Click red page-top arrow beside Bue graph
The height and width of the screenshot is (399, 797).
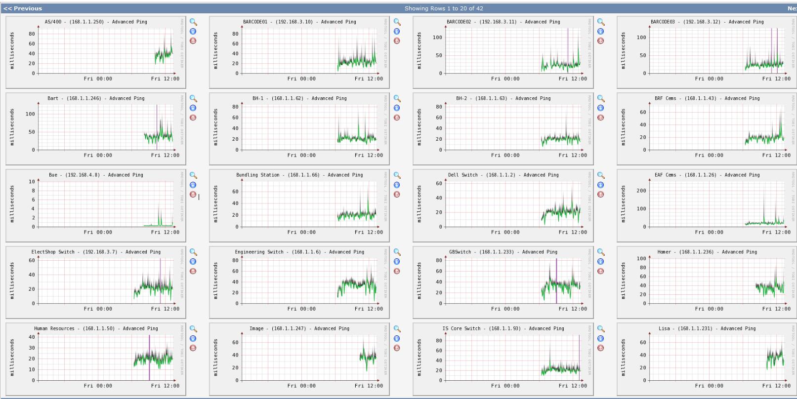click(193, 195)
